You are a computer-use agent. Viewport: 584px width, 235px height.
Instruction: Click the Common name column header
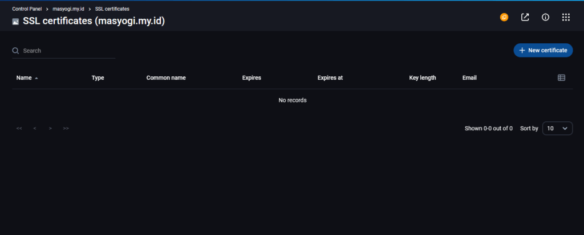pos(166,78)
